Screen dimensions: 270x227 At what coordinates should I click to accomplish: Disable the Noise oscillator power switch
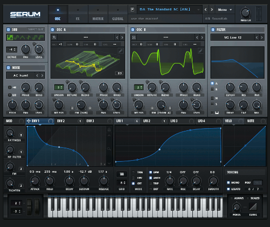(x=8, y=67)
